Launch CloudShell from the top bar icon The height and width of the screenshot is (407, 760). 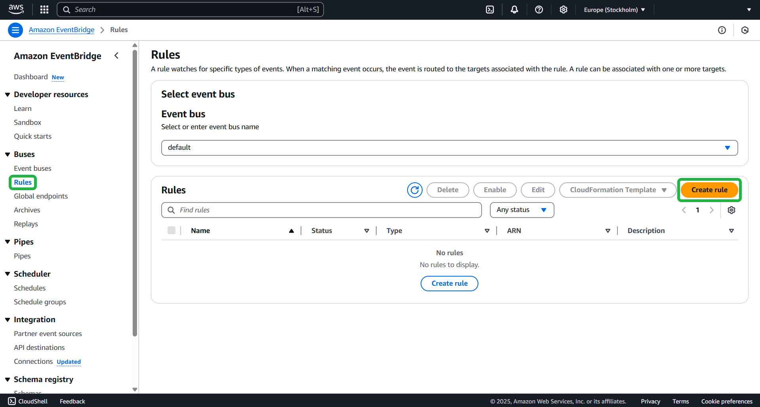pyautogui.click(x=490, y=10)
